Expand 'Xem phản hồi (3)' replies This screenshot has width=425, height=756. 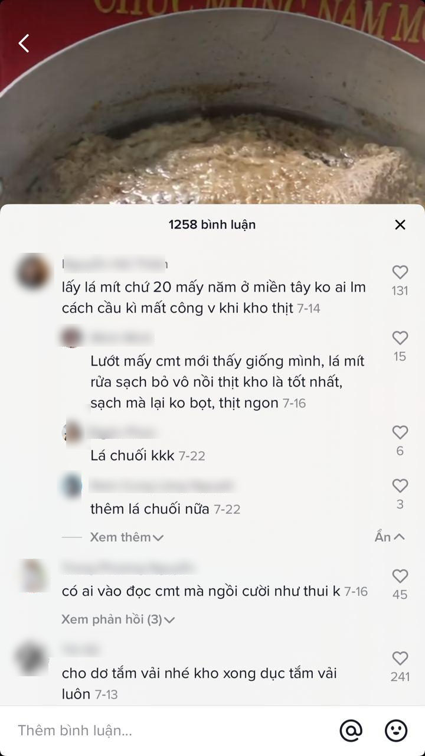click(x=118, y=620)
